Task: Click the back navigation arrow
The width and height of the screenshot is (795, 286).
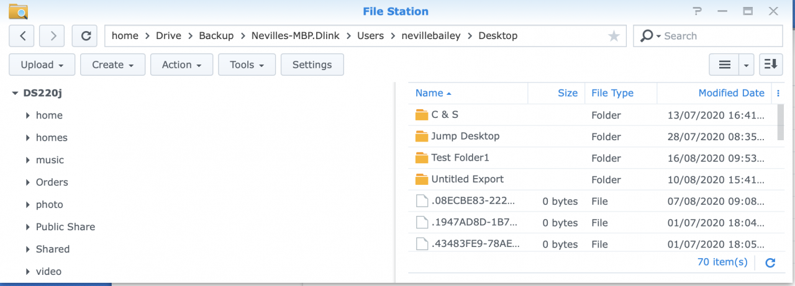Action: click(22, 36)
